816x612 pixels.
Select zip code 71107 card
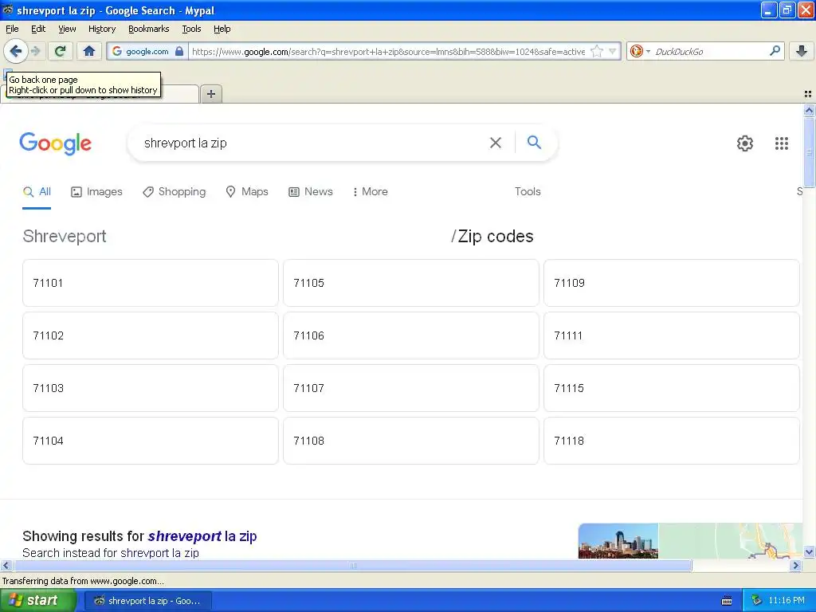tap(411, 388)
